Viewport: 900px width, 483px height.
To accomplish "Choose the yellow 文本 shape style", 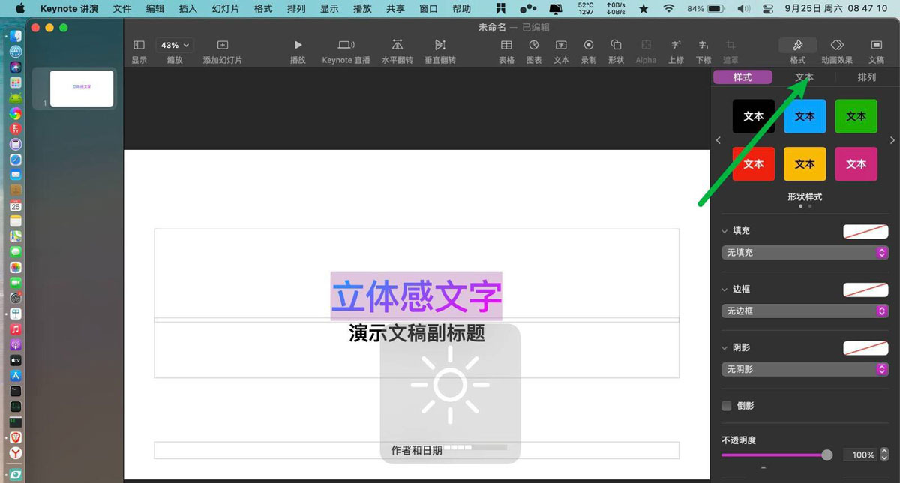I will click(x=805, y=163).
